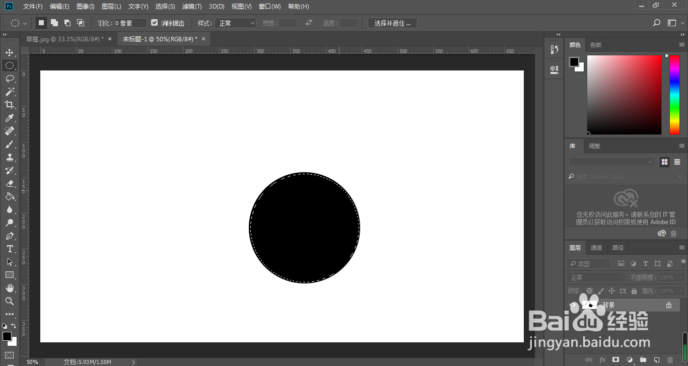Screen dimensions: 688x366
Task: Toggle lock transparent pixels in Layers panel
Action: 589,291
